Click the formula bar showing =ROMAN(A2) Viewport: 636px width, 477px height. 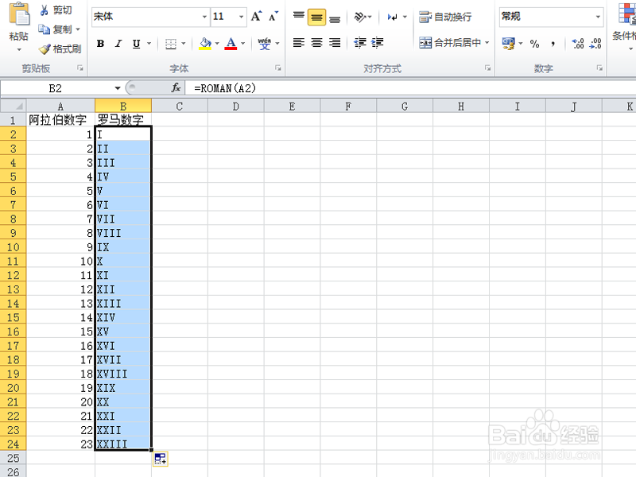pos(410,88)
